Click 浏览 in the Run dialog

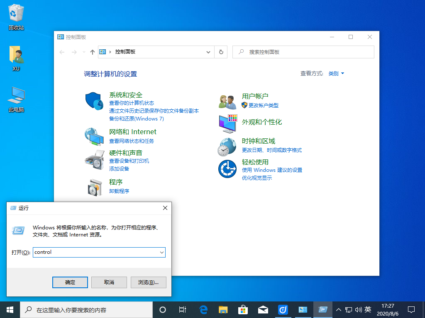tap(148, 282)
